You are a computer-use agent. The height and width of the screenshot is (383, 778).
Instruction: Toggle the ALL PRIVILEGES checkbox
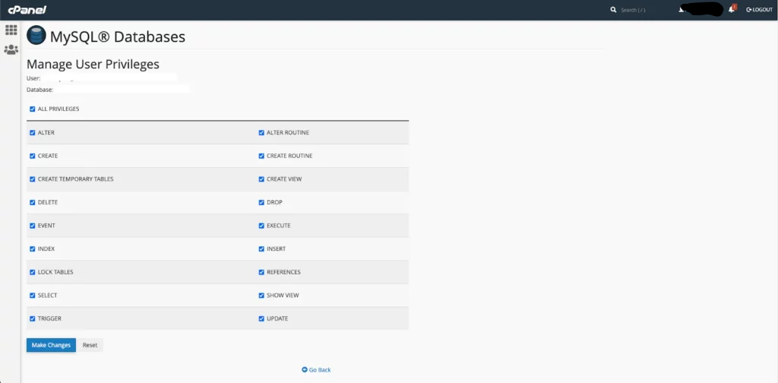pyautogui.click(x=32, y=109)
